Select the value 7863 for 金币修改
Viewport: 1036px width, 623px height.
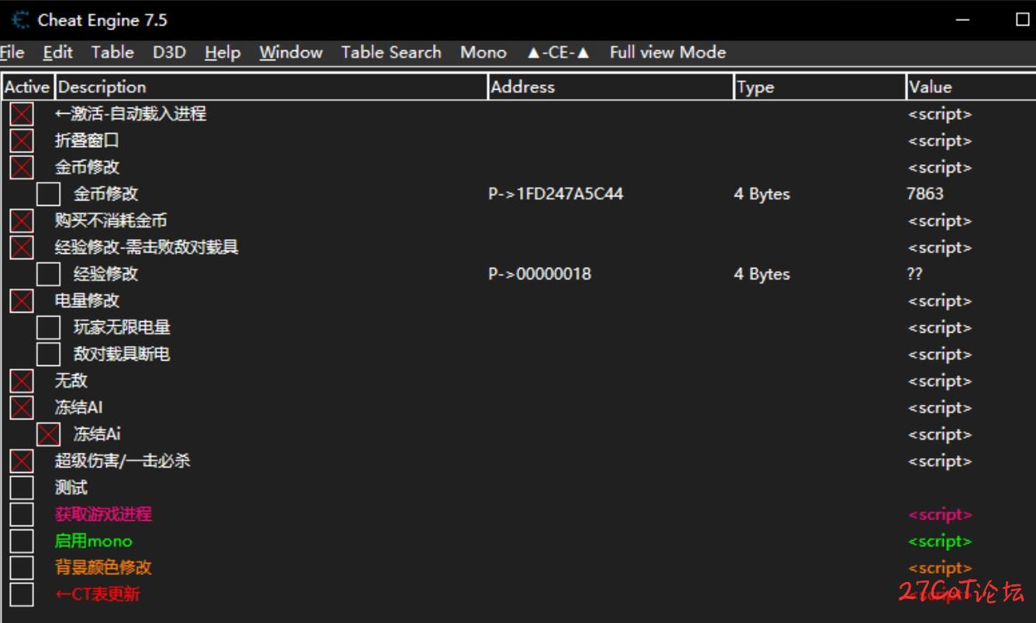coord(925,193)
